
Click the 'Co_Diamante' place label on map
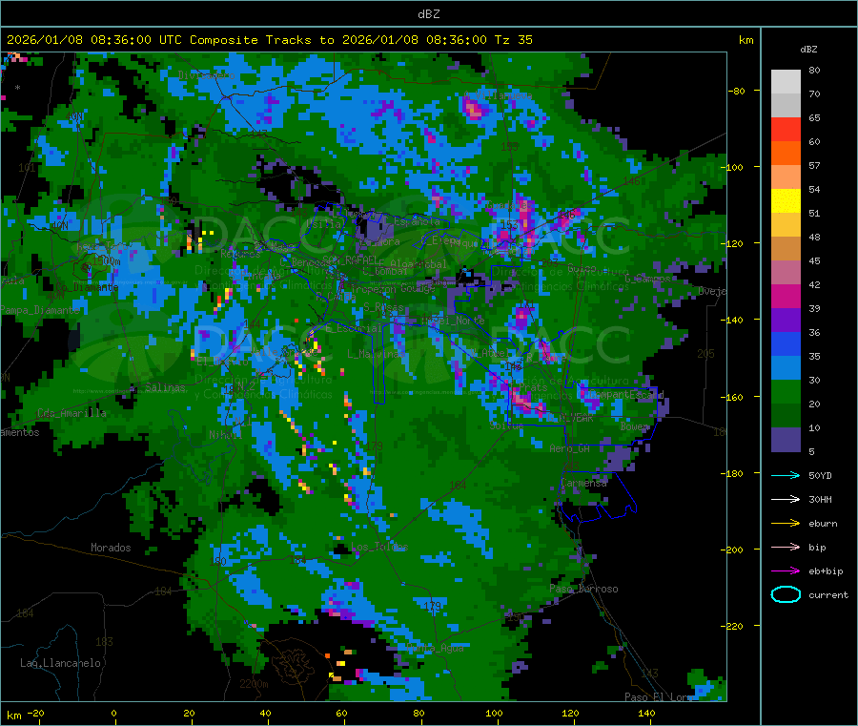87,287
